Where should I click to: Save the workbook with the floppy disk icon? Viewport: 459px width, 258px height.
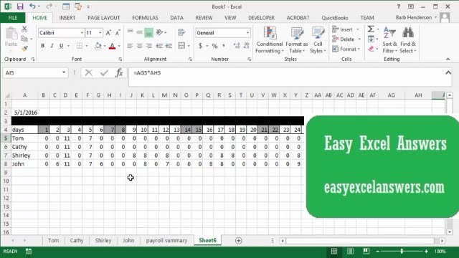[19, 6]
